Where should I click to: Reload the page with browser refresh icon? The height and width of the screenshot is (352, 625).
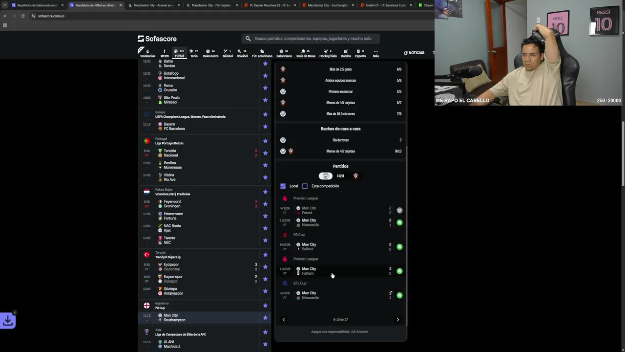pyautogui.click(x=22, y=16)
